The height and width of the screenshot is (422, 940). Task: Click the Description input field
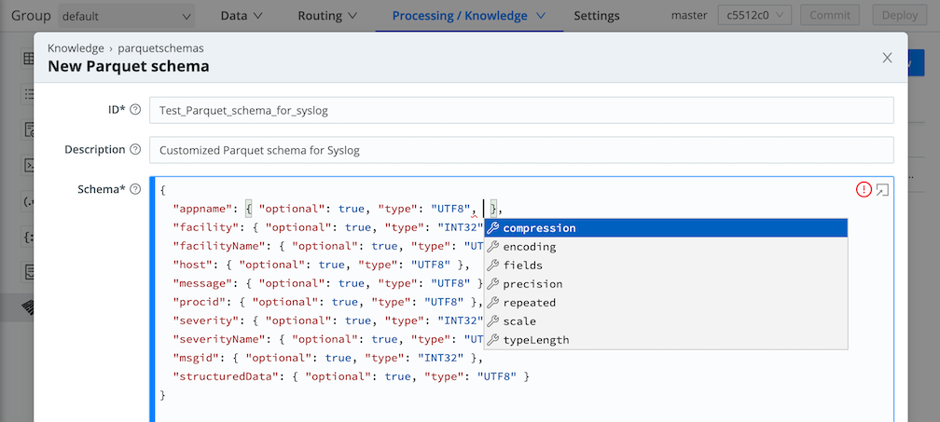(521, 150)
